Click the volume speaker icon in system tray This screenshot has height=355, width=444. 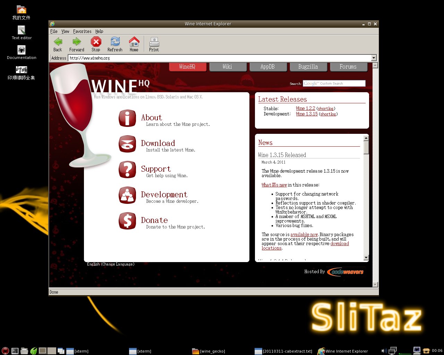point(385,350)
